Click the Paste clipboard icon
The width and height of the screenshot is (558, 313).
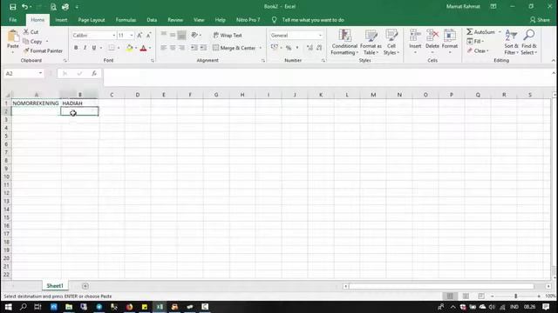[x=13, y=37]
